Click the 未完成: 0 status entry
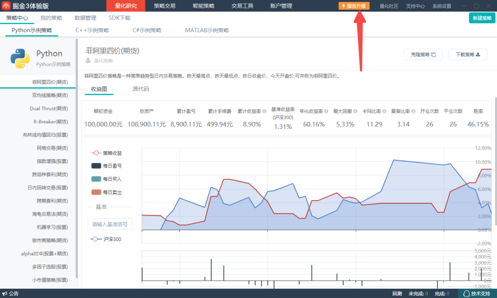Image resolution: width=497 pixels, height=298 pixels. 418,293
